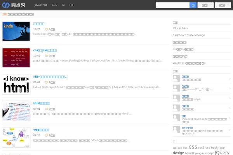Open sidebar link 'IE8 css hack'

(x=180, y=28)
